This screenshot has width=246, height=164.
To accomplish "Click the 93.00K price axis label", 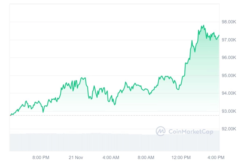I will [229, 111].
